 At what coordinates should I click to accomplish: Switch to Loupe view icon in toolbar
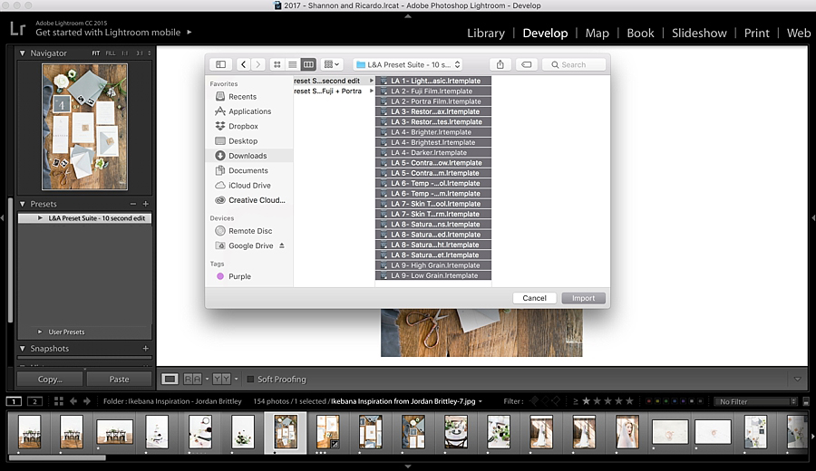(170, 380)
